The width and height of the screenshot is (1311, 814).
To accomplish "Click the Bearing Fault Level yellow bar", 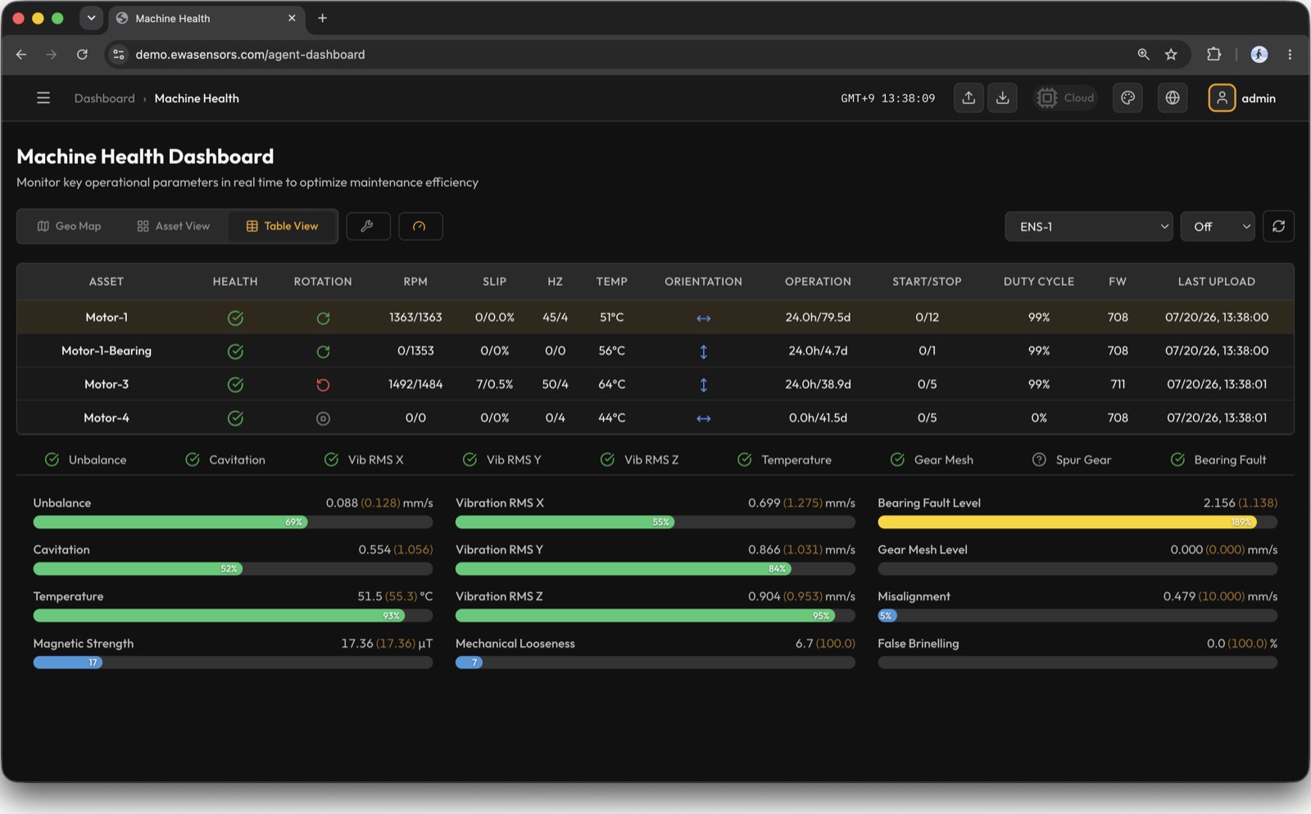I will tap(1068, 522).
